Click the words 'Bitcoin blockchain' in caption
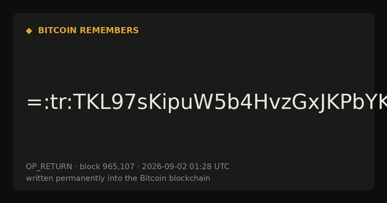This screenshot has width=387, height=203. [175, 178]
